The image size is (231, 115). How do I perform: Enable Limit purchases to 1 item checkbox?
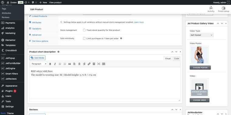[x=84, y=38]
